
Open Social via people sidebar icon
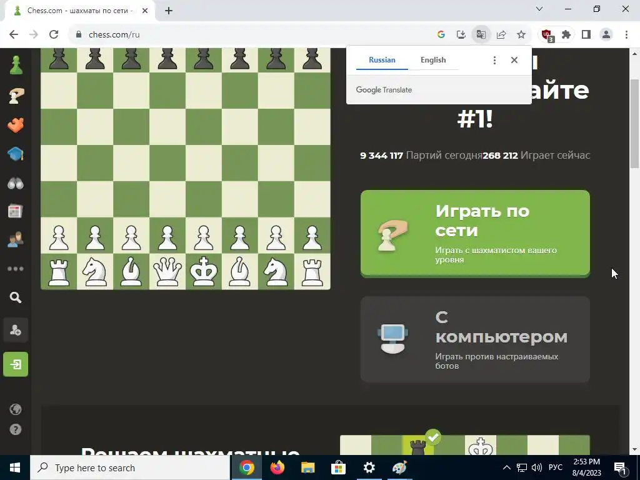(x=16, y=239)
